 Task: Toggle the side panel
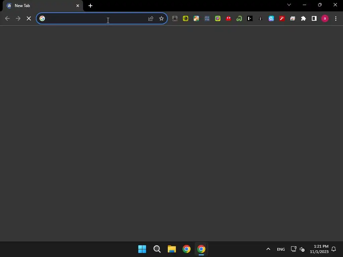pos(314,19)
